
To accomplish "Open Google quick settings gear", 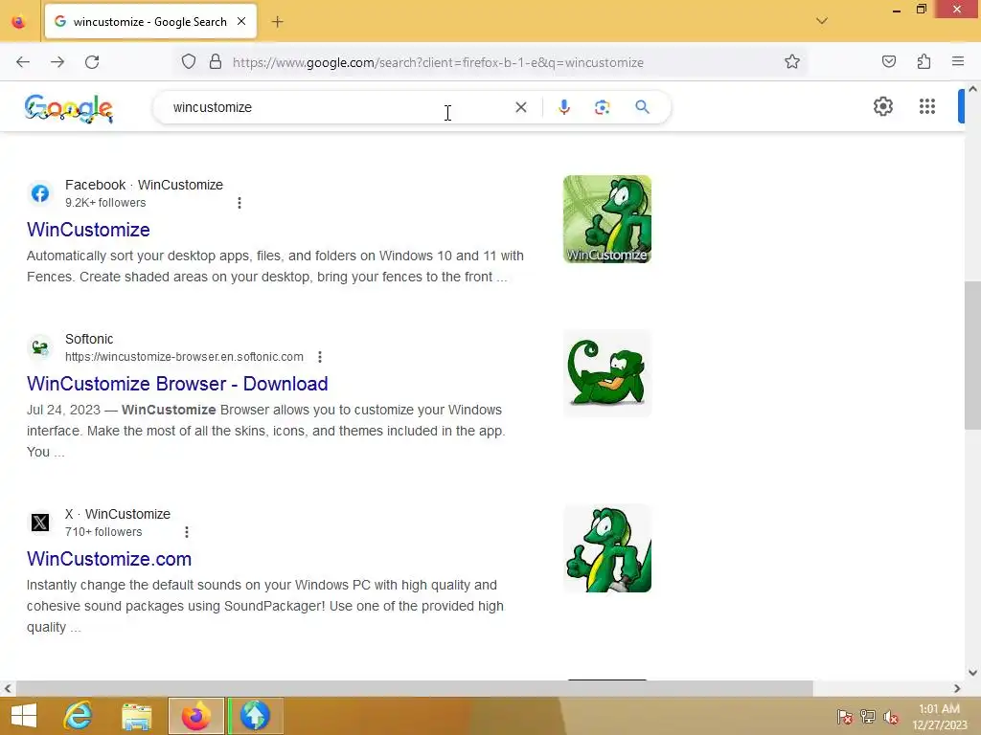I will click(x=882, y=106).
